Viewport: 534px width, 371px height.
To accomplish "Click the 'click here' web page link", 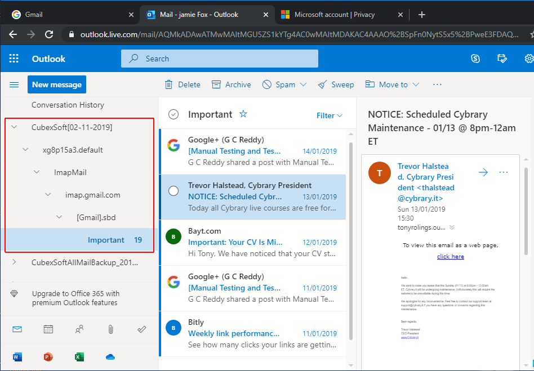I will [x=450, y=256].
